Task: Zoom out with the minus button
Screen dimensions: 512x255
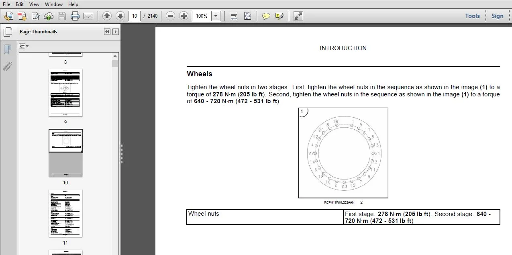Action: pyautogui.click(x=171, y=16)
